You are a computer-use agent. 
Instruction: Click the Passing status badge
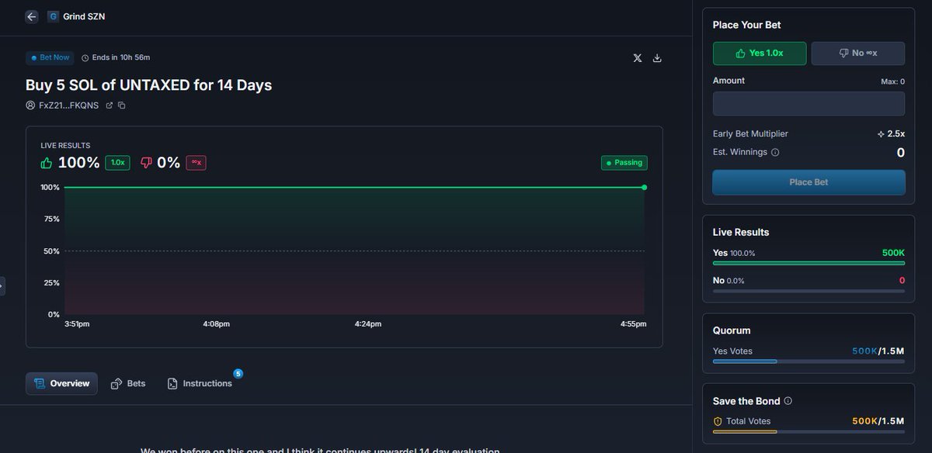point(624,163)
